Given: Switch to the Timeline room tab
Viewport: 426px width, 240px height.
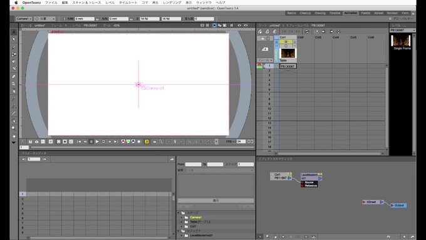Looking at the screenshot, I should point(335,13).
